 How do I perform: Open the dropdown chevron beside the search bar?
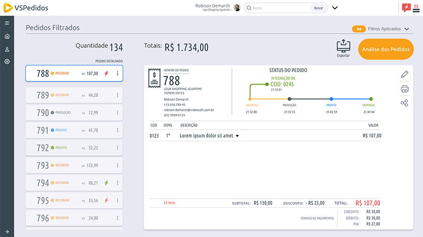[x=335, y=8]
